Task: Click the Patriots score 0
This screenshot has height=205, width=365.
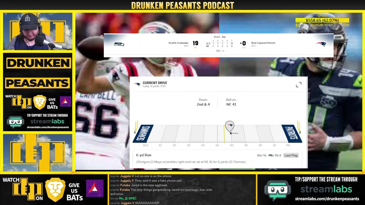Action: pyautogui.click(x=244, y=43)
